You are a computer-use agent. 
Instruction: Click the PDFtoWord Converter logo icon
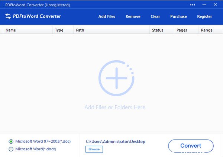click(8, 16)
